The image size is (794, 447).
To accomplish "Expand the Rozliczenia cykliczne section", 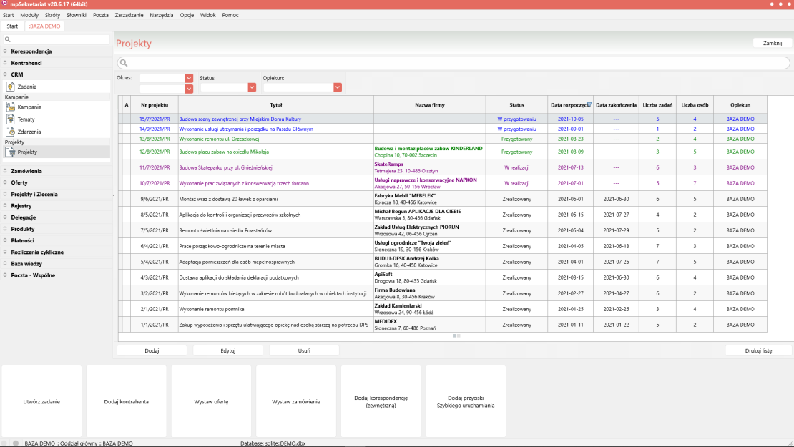I will (x=5, y=252).
